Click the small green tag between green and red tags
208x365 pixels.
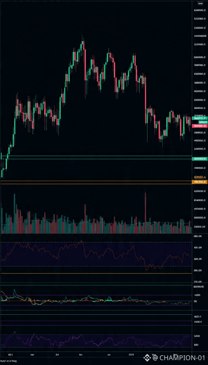tap(203, 122)
